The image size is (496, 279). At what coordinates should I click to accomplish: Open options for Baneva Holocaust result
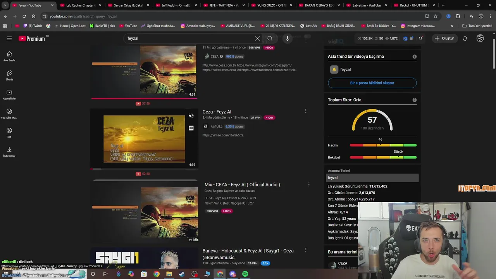[x=306, y=250]
